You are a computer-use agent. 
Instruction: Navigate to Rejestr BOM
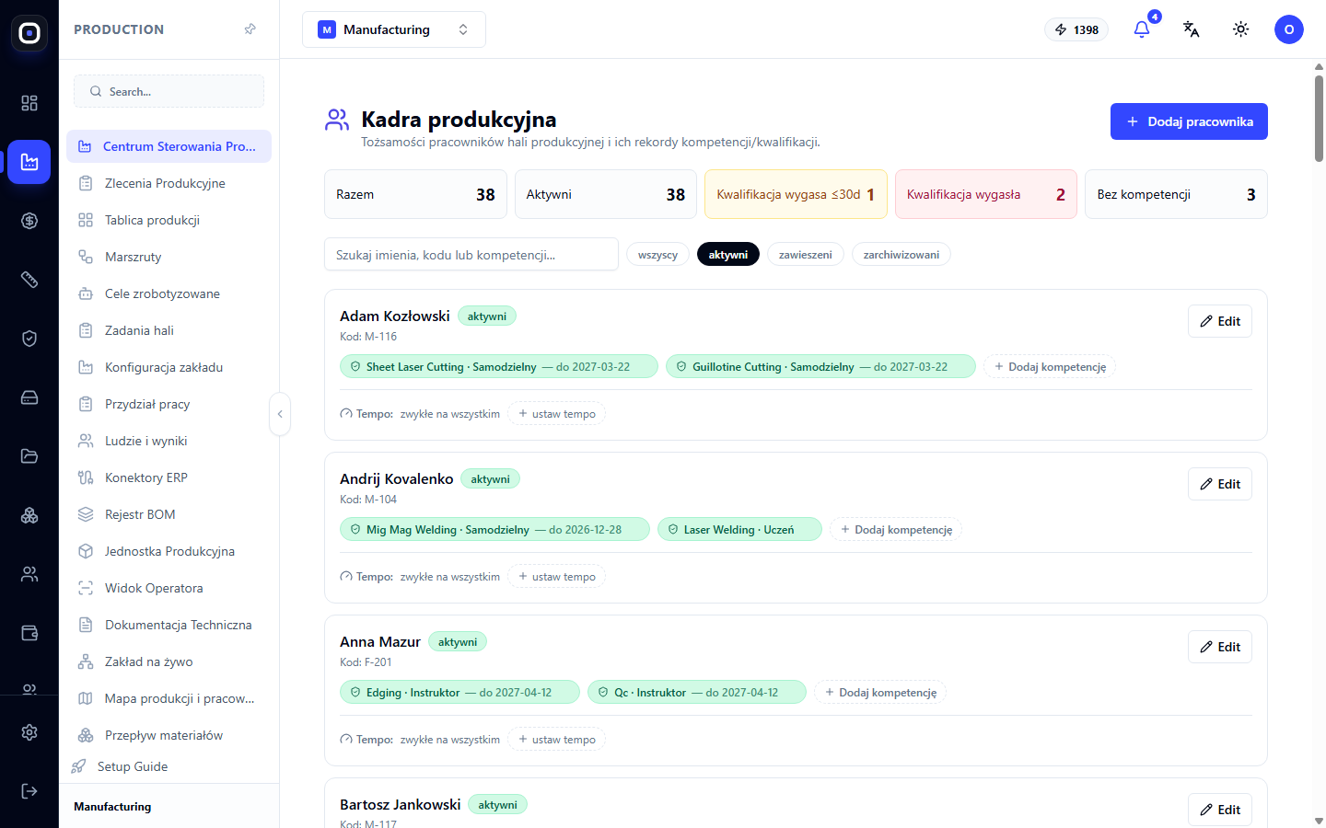pyautogui.click(x=169, y=514)
